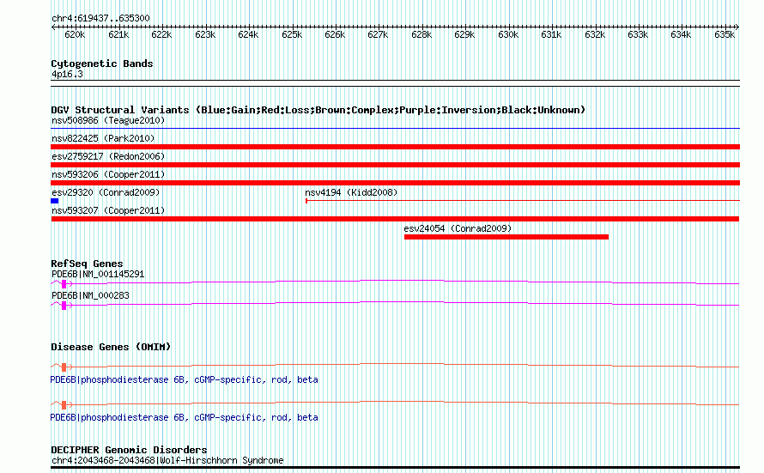The width and height of the screenshot is (764, 473).
Task: Click the DECIPHER Genomic Disorders track title
Action: pyautogui.click(x=129, y=450)
